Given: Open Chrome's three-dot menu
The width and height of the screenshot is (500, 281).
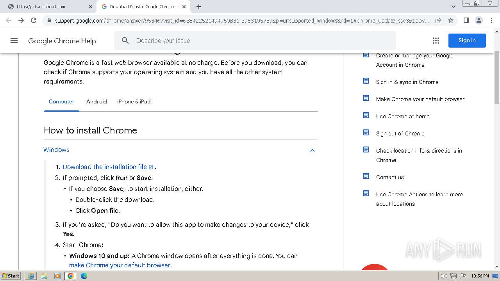Looking at the screenshot, I should pos(491,20).
